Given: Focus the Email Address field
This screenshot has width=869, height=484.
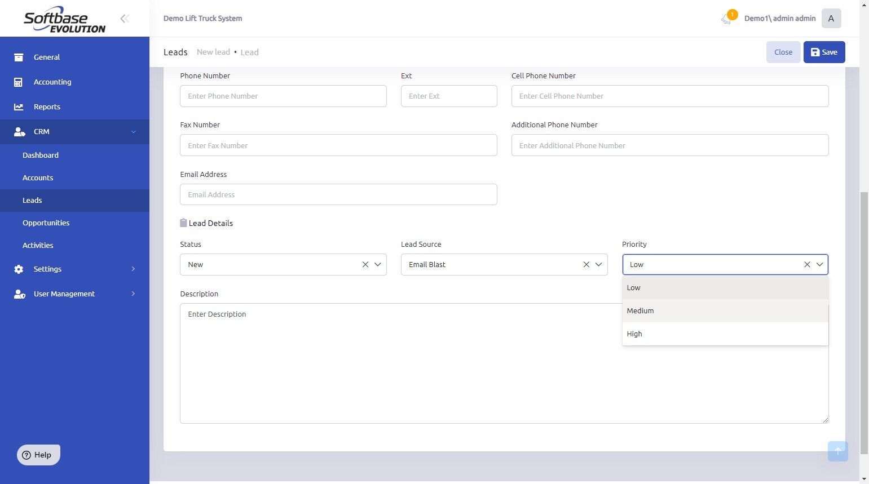Looking at the screenshot, I should pos(338,194).
